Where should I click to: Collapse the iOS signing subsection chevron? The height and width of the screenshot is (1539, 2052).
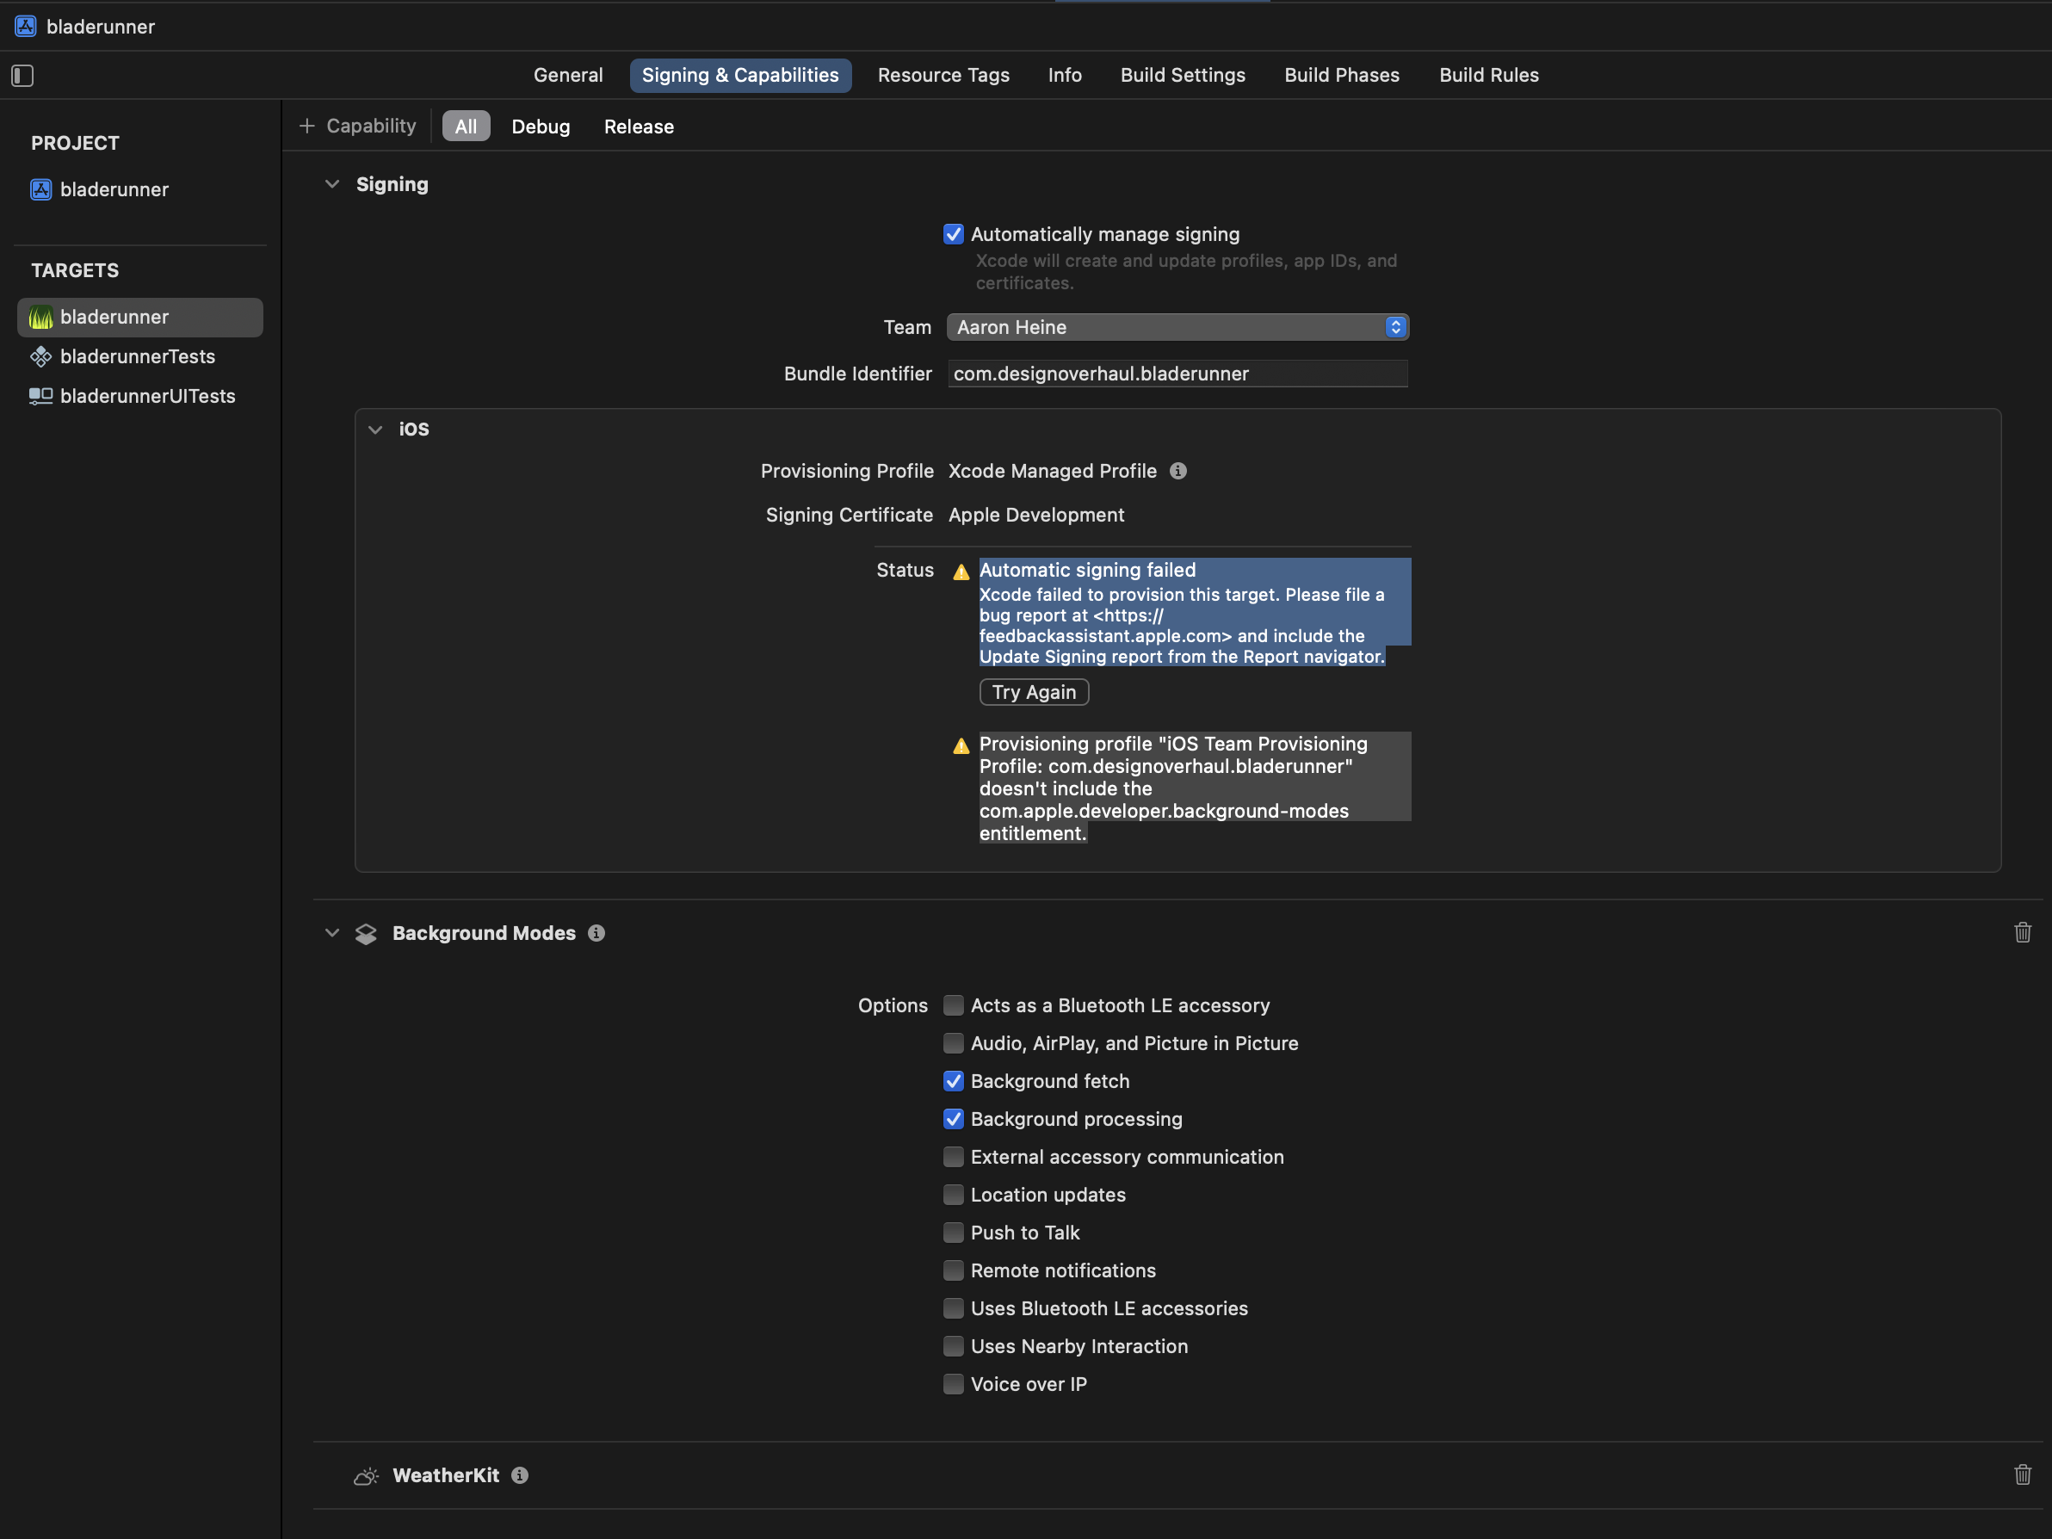pyautogui.click(x=374, y=430)
